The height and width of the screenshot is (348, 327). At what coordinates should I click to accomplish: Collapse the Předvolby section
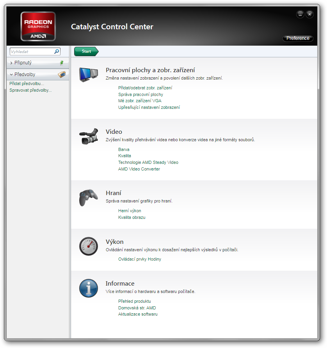point(11,75)
